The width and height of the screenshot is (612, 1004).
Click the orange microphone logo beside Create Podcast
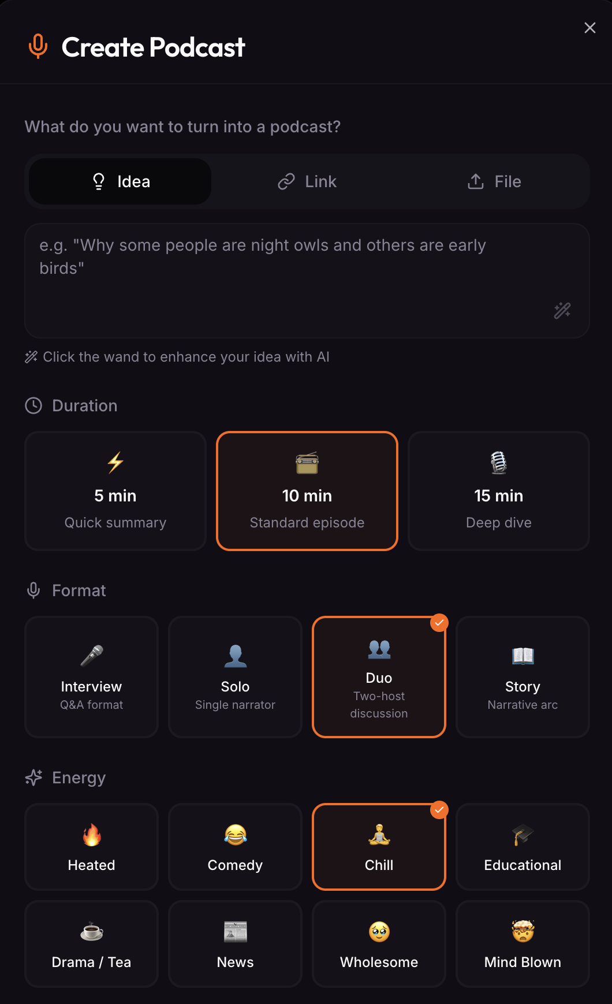38,46
